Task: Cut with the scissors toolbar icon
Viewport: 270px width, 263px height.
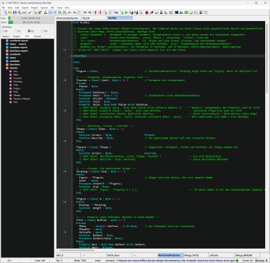Action: pos(46,13)
